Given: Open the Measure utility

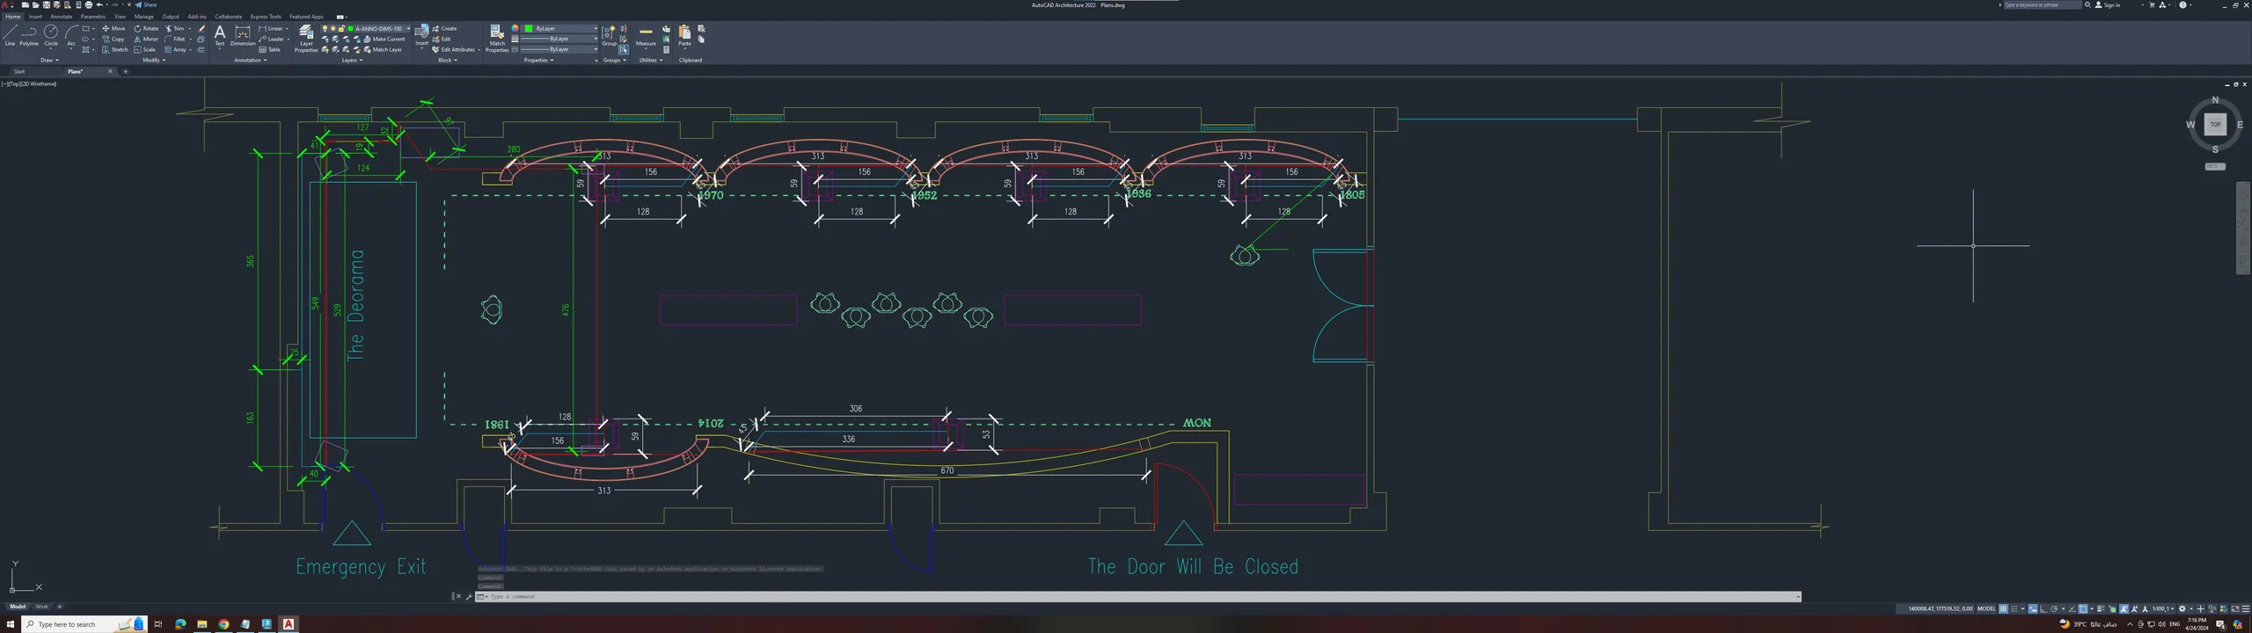Looking at the screenshot, I should pos(646,35).
